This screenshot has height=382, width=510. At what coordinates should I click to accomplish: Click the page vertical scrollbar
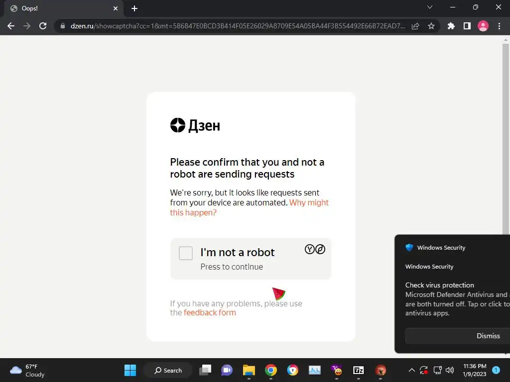(506, 138)
